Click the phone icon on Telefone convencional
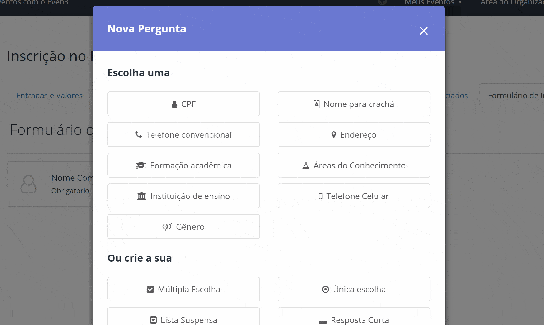 [x=139, y=134]
